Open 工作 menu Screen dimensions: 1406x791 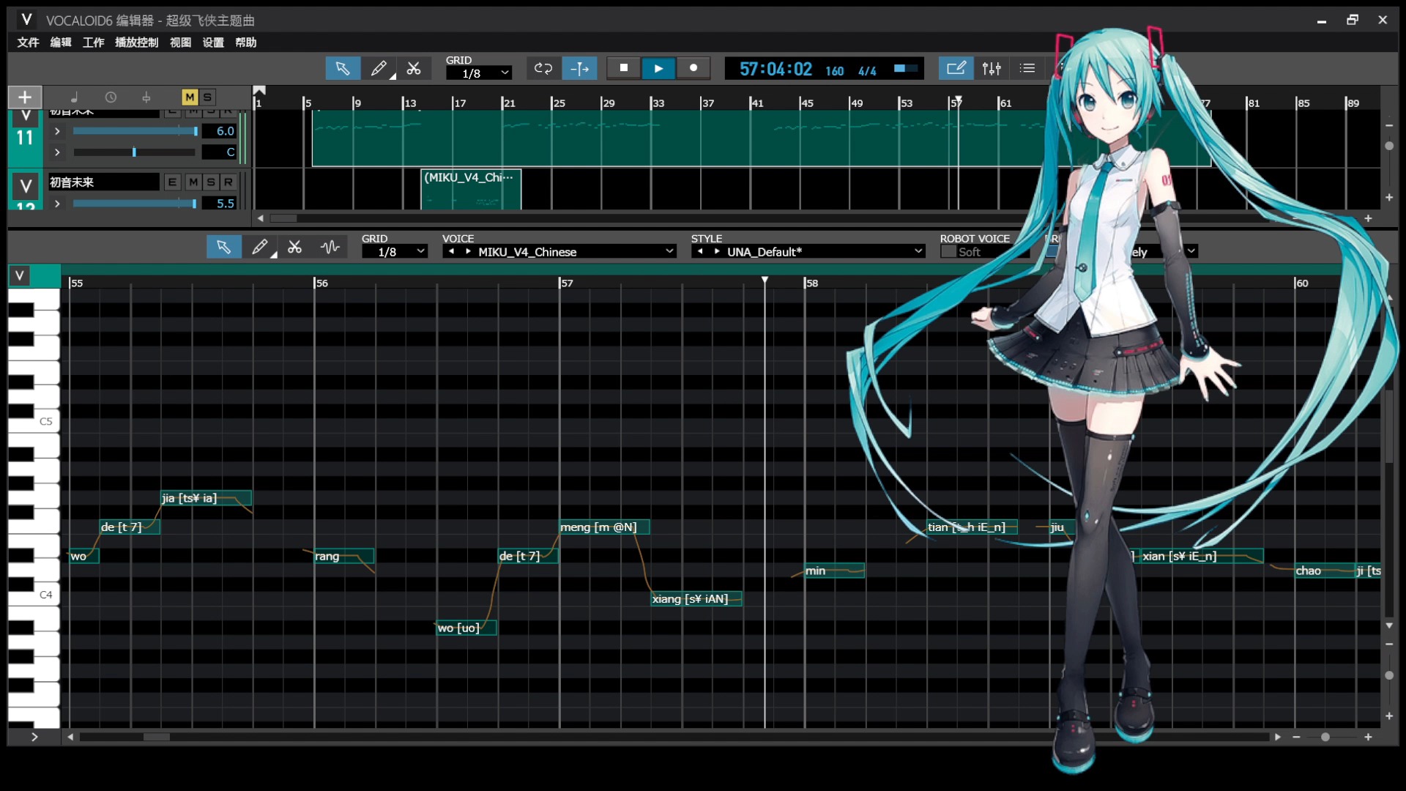tap(93, 42)
